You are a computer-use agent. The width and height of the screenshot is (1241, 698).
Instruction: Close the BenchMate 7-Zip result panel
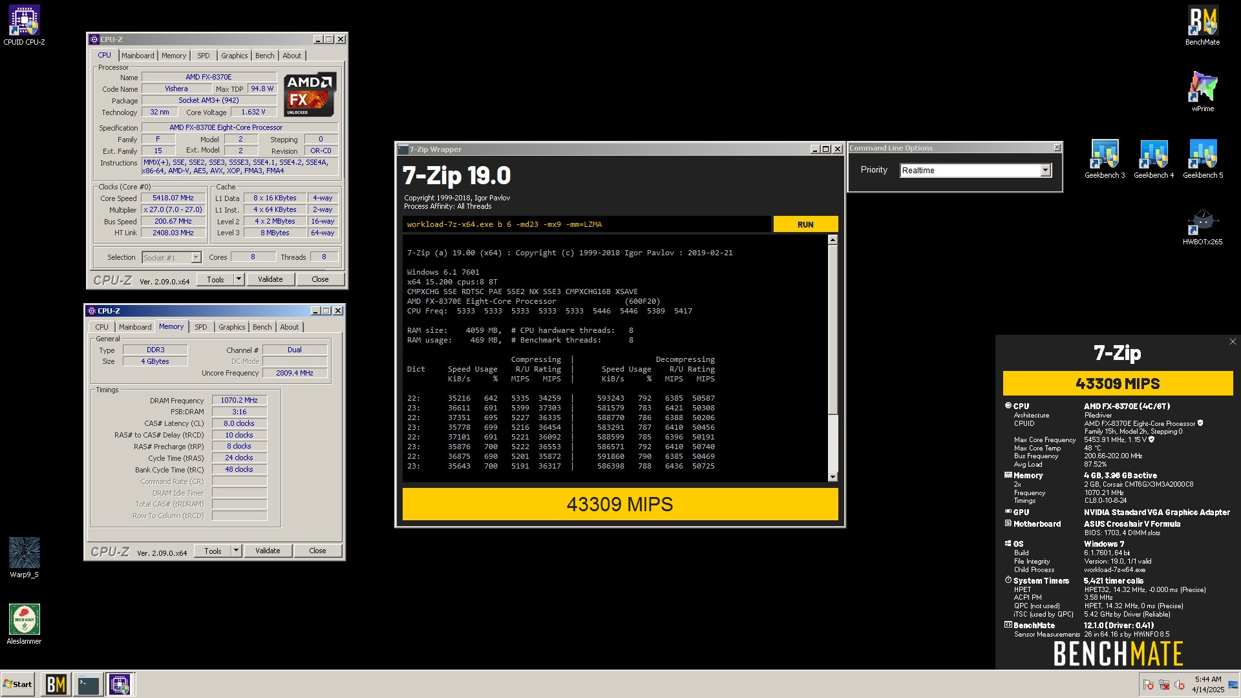pyautogui.click(x=1232, y=342)
